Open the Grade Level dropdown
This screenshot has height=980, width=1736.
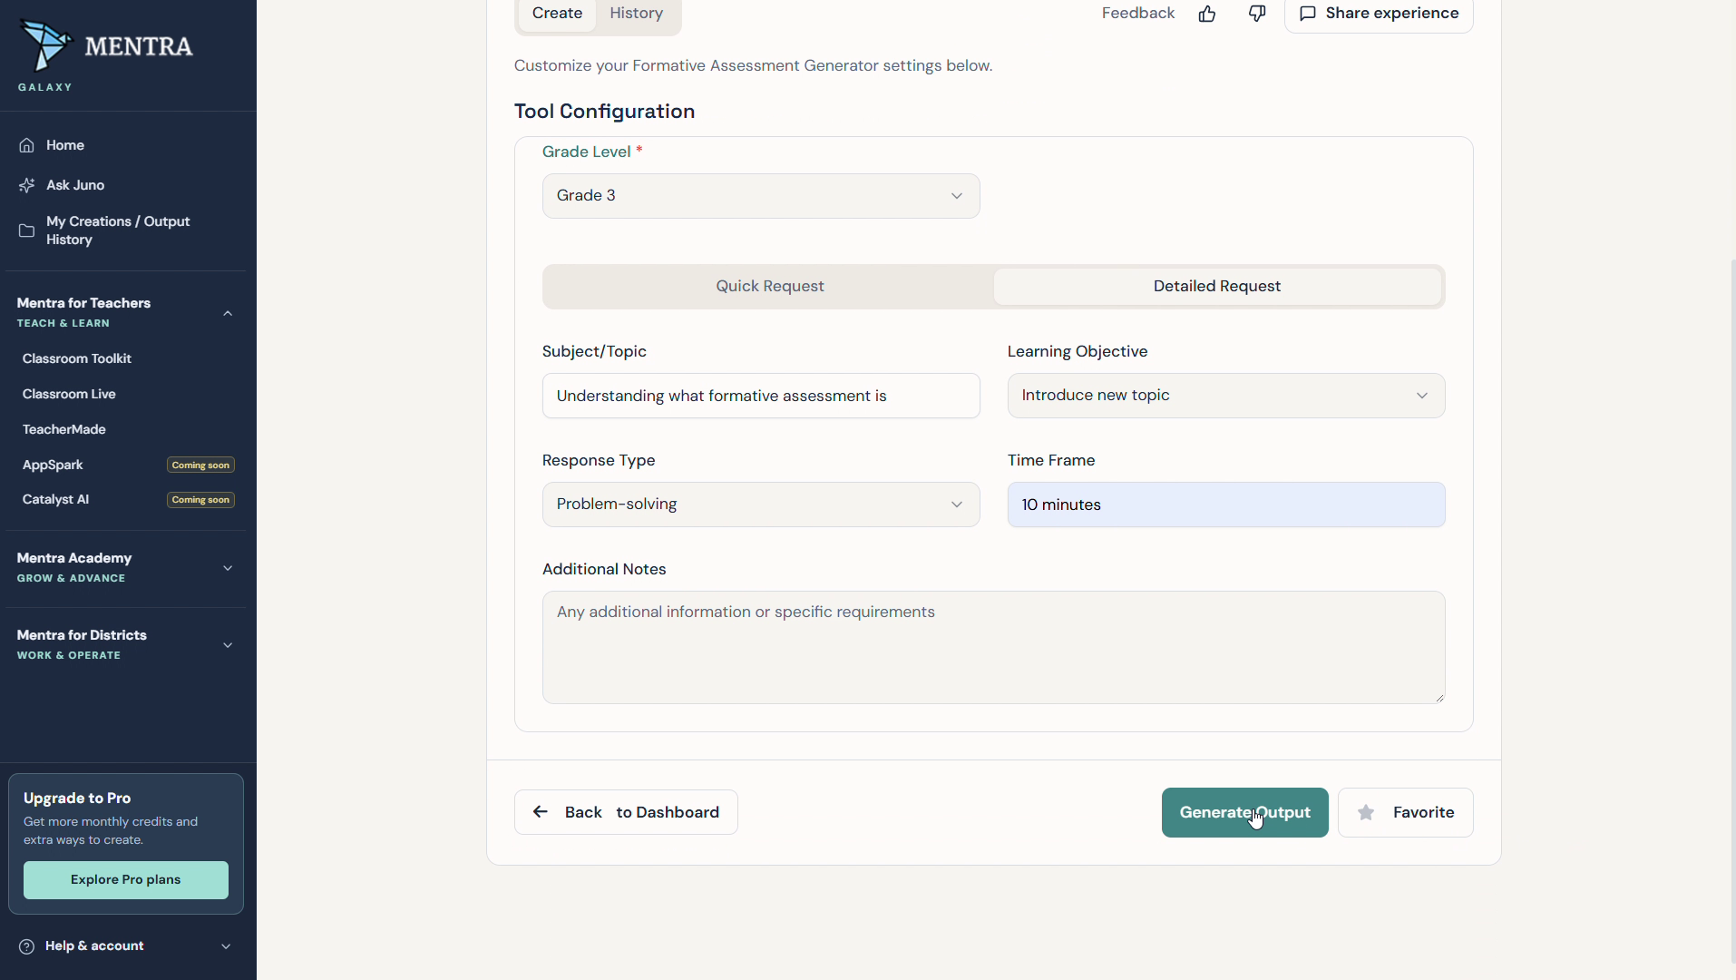pos(761,196)
